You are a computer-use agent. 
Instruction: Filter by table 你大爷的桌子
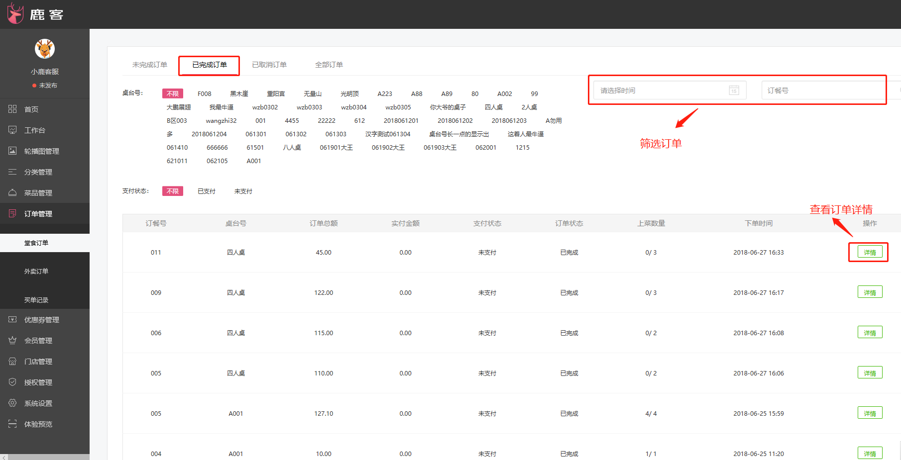(x=448, y=107)
